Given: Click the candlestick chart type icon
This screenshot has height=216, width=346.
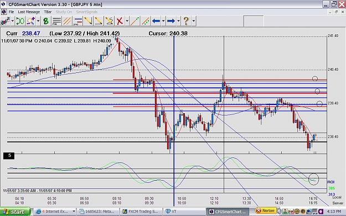Looking at the screenshot, I should (x=6, y=21).
